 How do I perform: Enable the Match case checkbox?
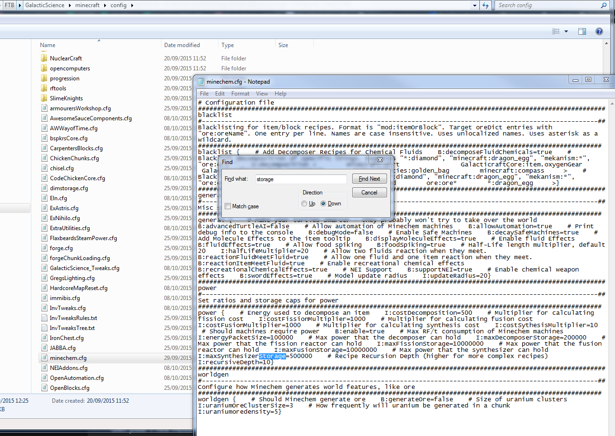click(228, 206)
